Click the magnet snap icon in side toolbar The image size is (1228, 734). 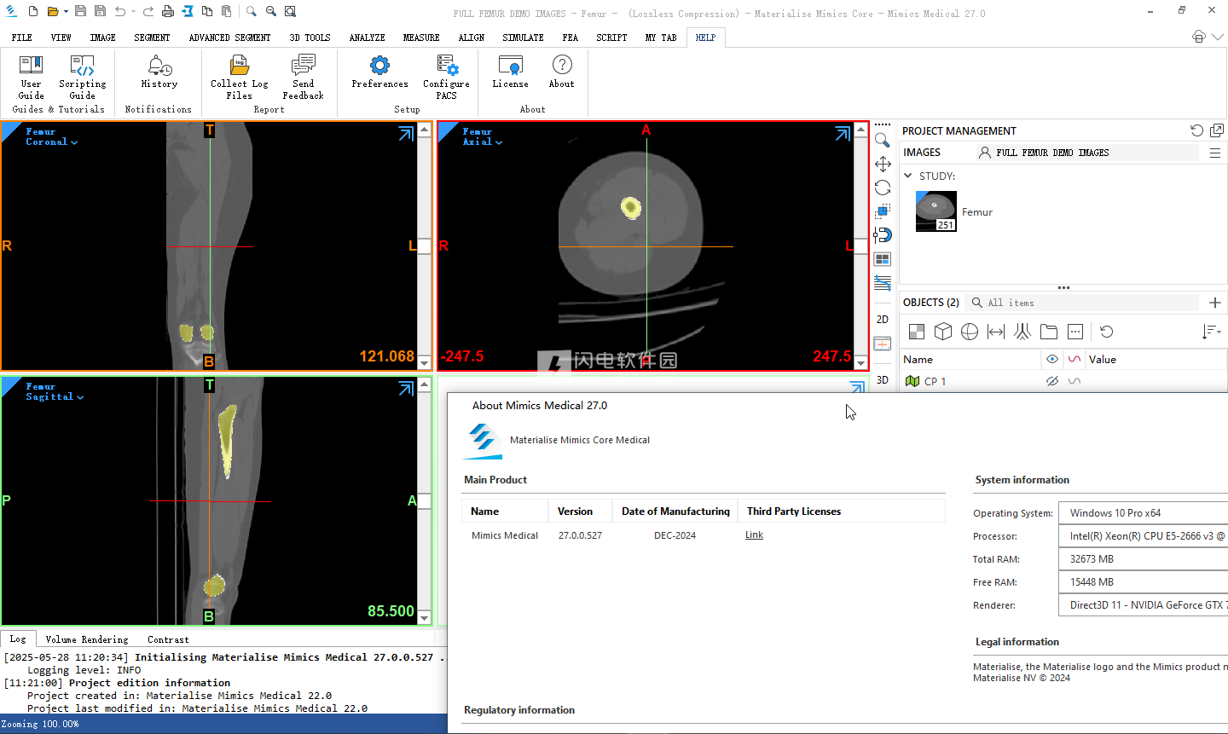pos(883,234)
